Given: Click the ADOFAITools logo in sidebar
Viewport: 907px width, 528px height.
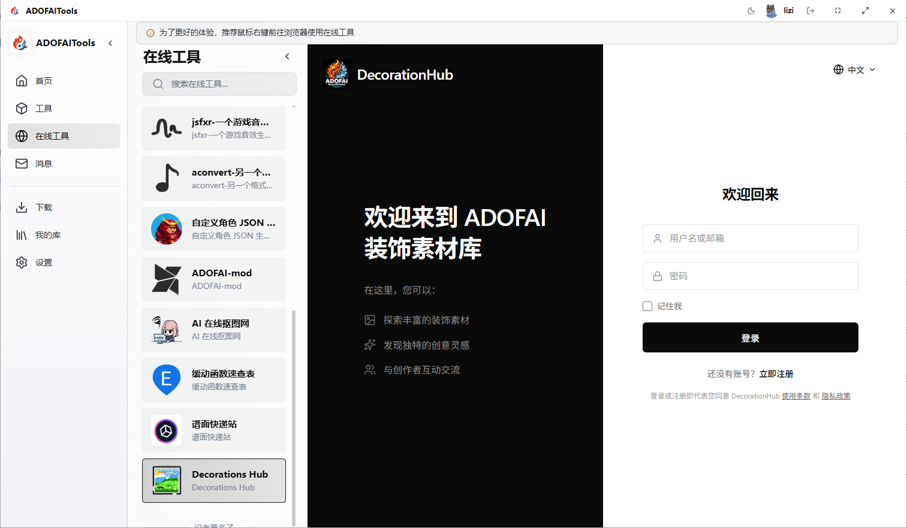Looking at the screenshot, I should tap(20, 43).
